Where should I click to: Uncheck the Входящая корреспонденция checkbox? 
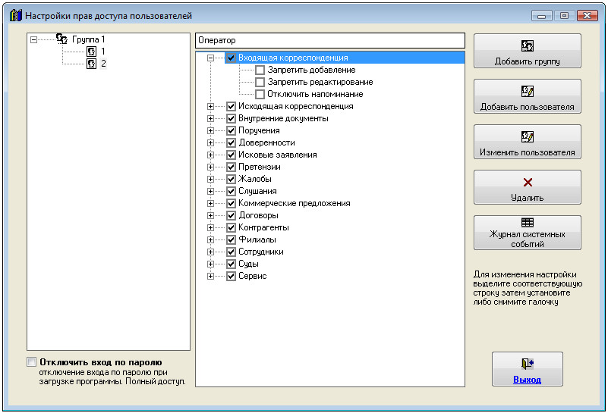coord(231,58)
